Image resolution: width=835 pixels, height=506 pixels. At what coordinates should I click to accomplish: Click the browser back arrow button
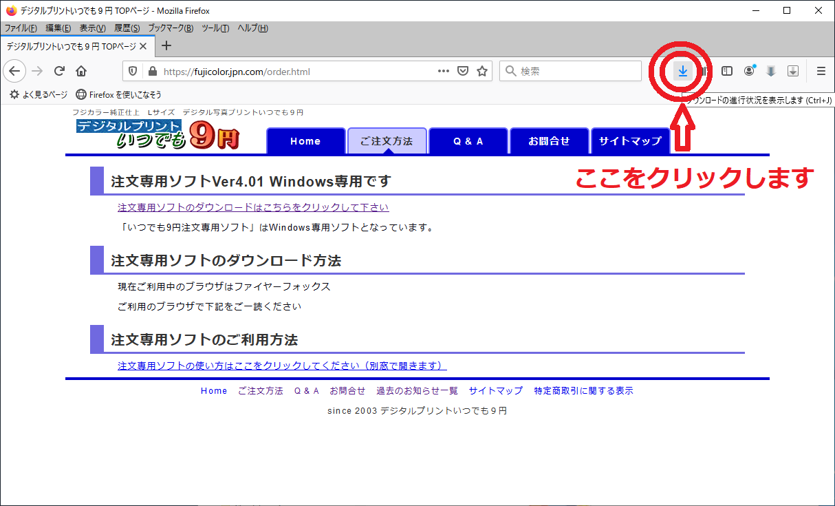[x=15, y=71]
